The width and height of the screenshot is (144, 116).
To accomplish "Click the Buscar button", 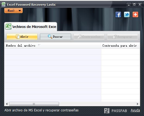I will point(56,37).
